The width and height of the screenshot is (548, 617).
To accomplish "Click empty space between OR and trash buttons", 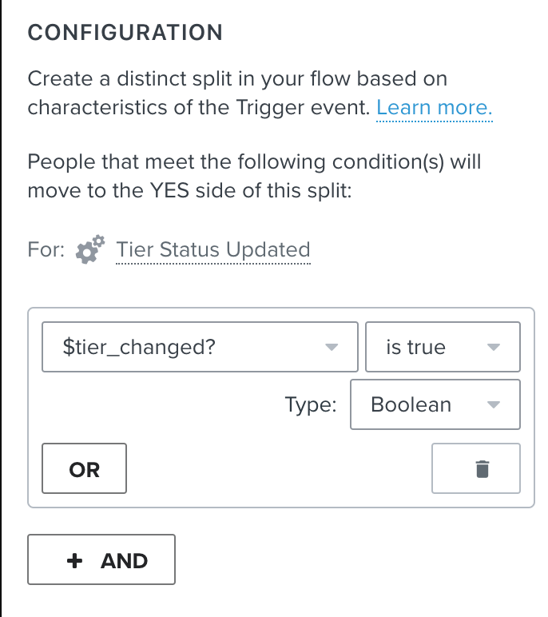I will pos(279,468).
